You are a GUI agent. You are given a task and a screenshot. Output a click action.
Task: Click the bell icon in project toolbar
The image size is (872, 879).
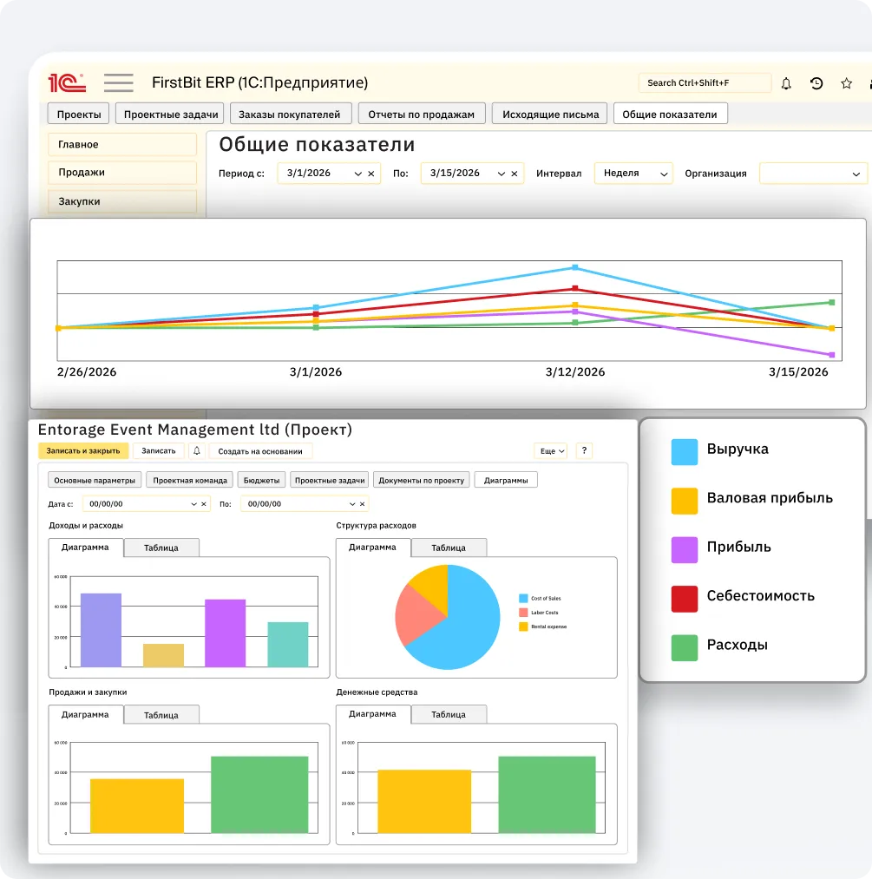coord(197,450)
